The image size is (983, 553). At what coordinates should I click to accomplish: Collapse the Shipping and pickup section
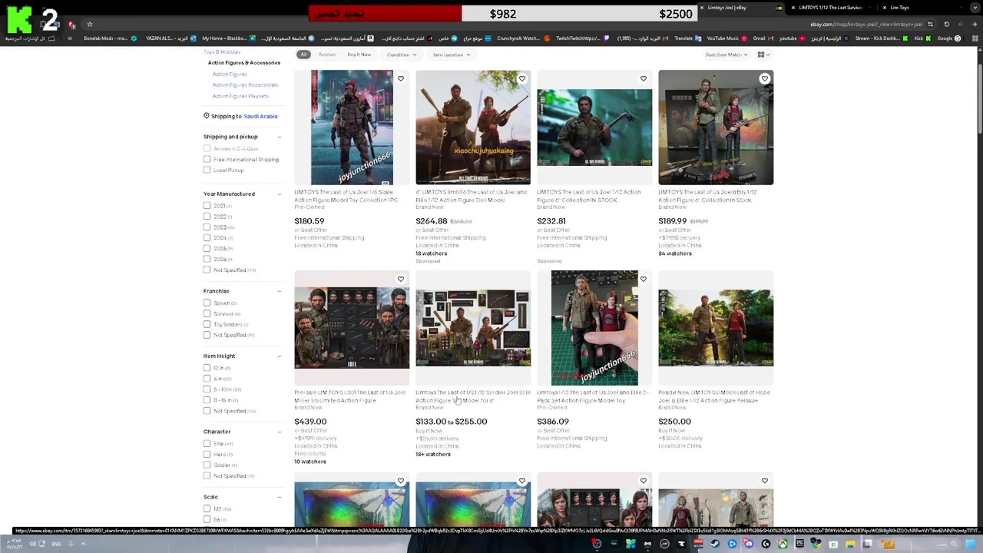pos(279,137)
